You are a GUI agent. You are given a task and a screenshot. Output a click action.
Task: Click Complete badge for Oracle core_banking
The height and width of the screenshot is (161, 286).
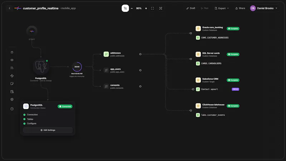click(x=233, y=29)
